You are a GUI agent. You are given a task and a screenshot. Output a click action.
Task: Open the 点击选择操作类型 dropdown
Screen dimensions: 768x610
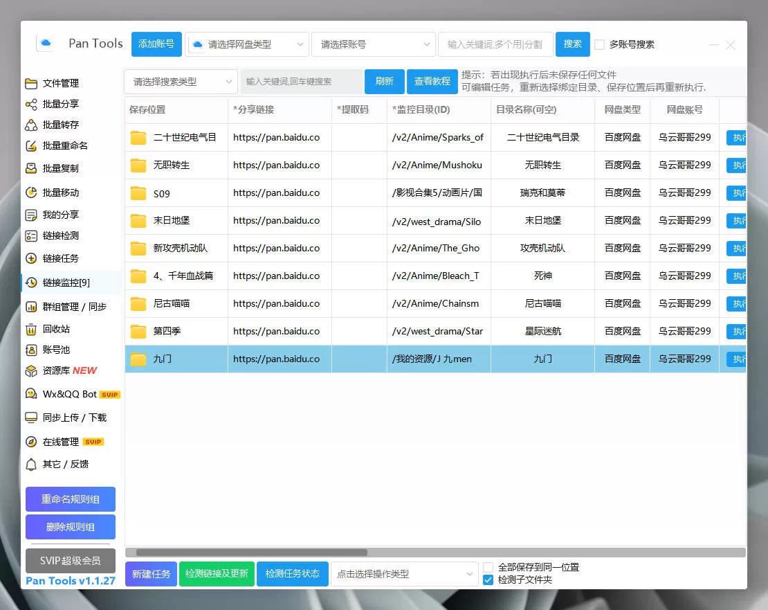pyautogui.click(x=404, y=574)
